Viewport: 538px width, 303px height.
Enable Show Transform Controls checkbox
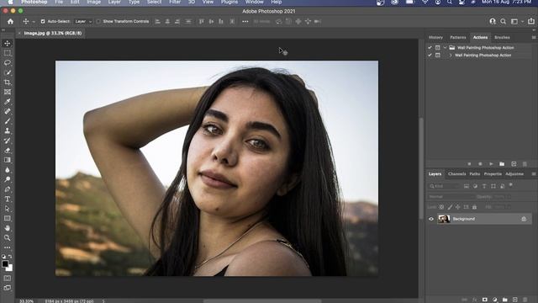[x=98, y=21]
